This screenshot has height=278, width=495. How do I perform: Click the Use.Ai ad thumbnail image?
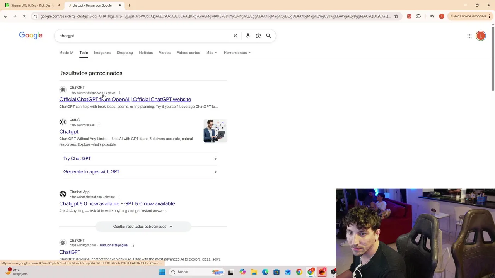[x=215, y=131]
